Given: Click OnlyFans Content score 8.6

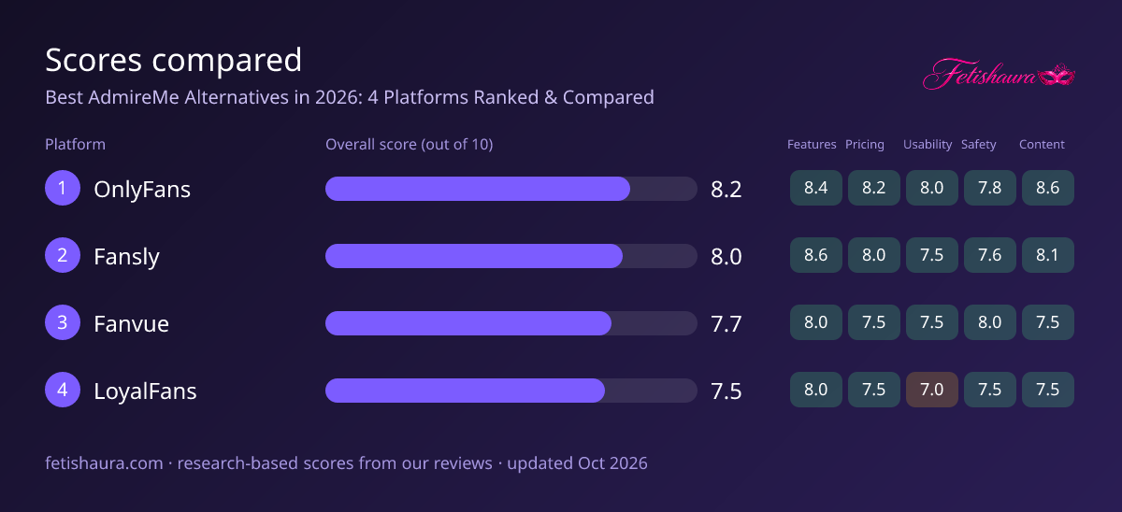Looking at the screenshot, I should click(1048, 188).
